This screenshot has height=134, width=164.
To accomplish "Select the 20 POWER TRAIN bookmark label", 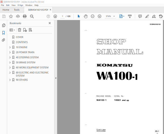I will click(25, 52).
